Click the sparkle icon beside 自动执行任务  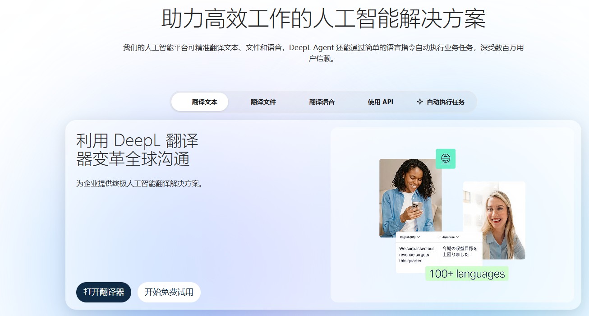419,102
